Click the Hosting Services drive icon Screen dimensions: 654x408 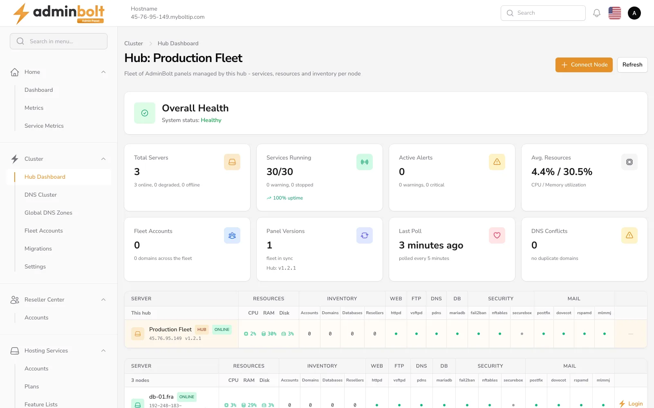(x=15, y=350)
